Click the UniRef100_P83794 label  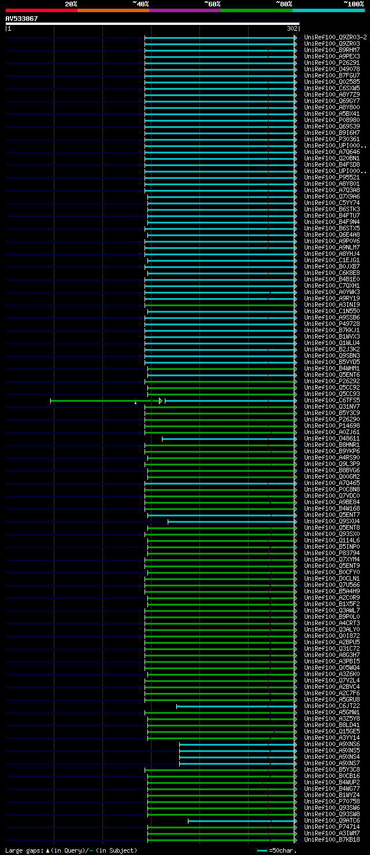[332, 553]
